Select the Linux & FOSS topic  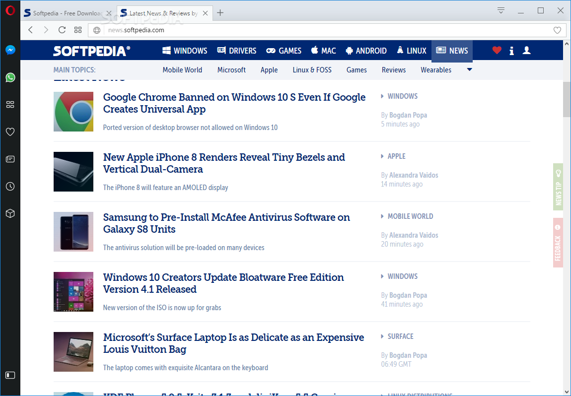pos(312,70)
